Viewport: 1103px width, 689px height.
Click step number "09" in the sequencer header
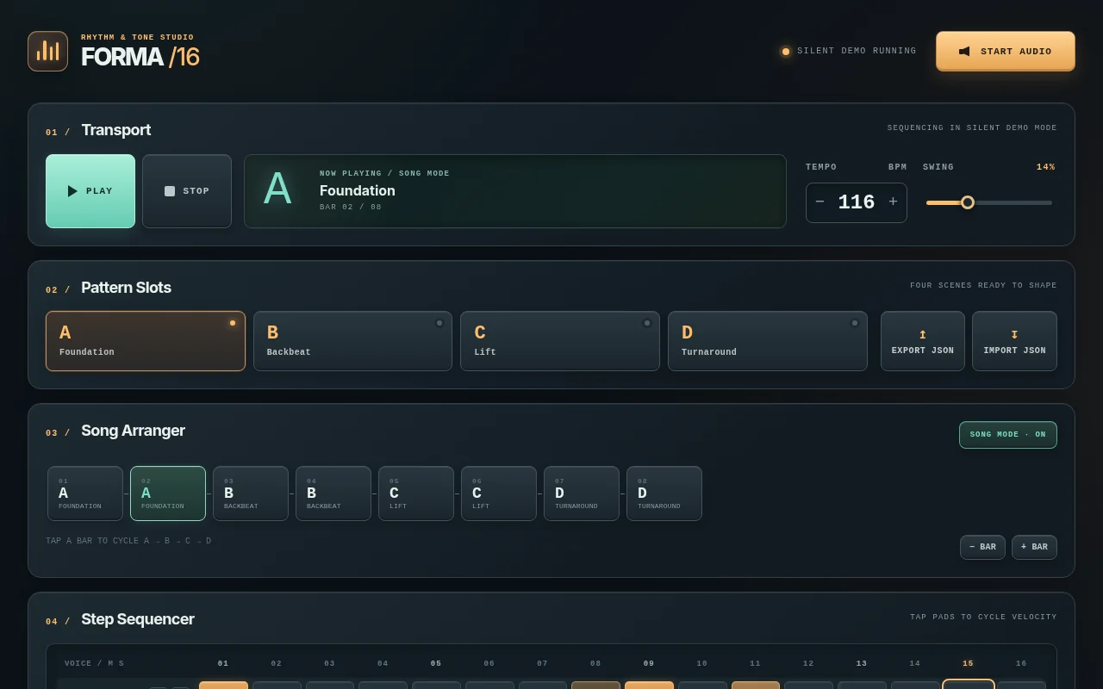649,663
